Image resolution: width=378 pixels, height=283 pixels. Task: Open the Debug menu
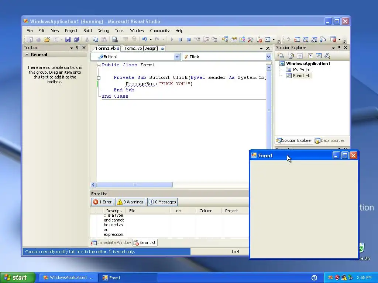click(103, 31)
